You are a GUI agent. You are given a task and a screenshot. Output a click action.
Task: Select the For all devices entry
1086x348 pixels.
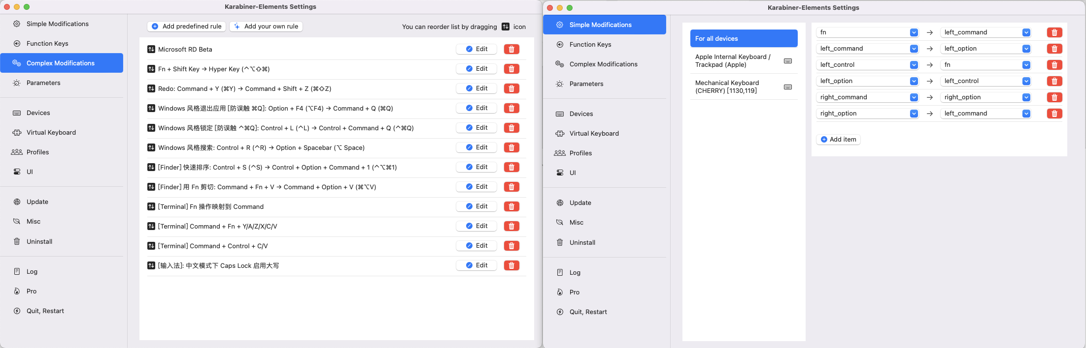coord(744,38)
